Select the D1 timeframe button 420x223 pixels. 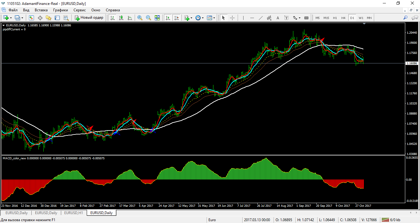pyautogui.click(x=352, y=18)
